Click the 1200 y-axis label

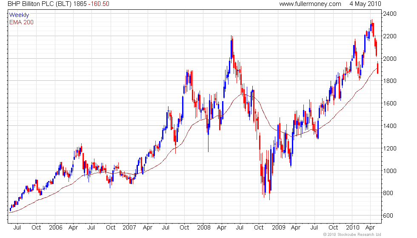390,148
